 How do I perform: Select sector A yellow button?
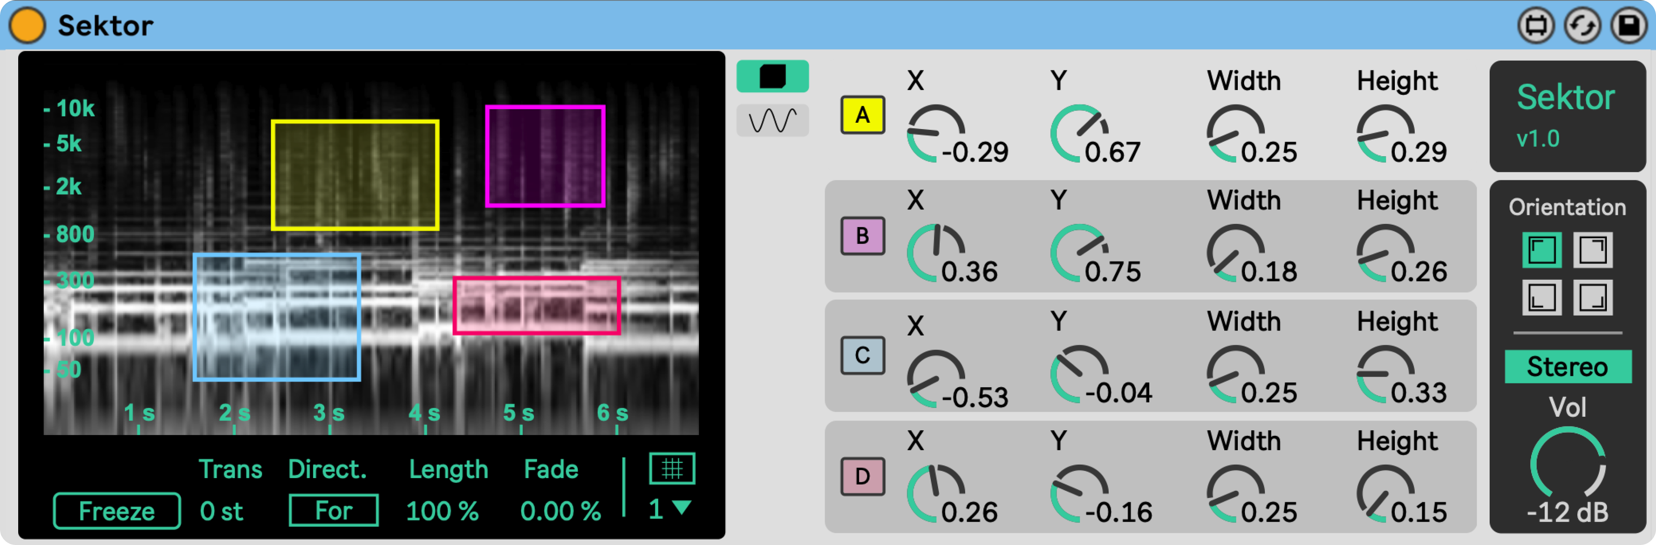[x=862, y=116]
